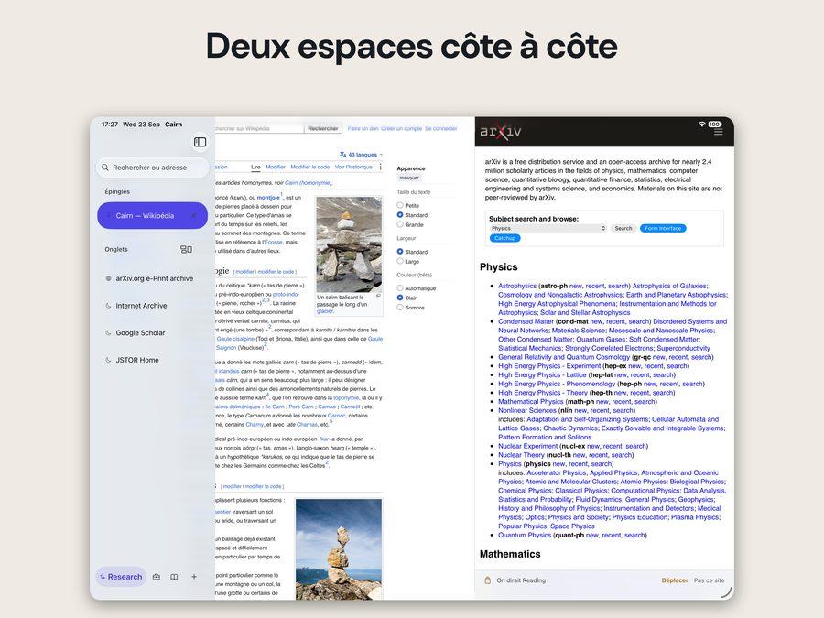Click the Catchup button
Screen dimensions: 824x618
tap(505, 238)
